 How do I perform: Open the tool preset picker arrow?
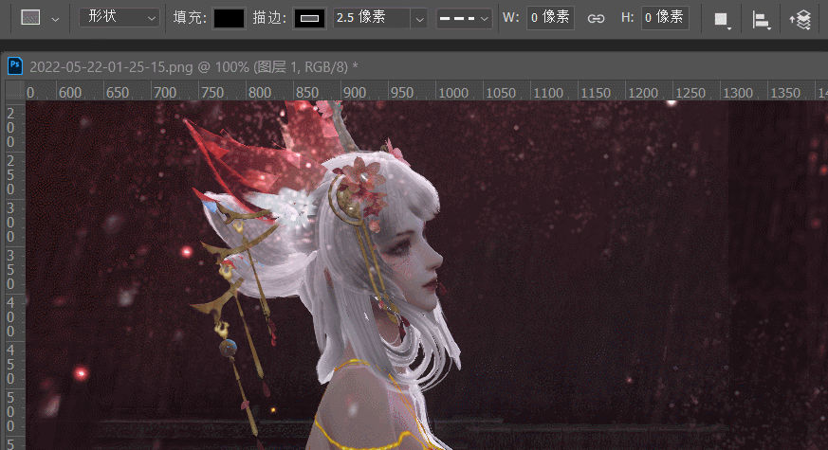click(x=55, y=19)
